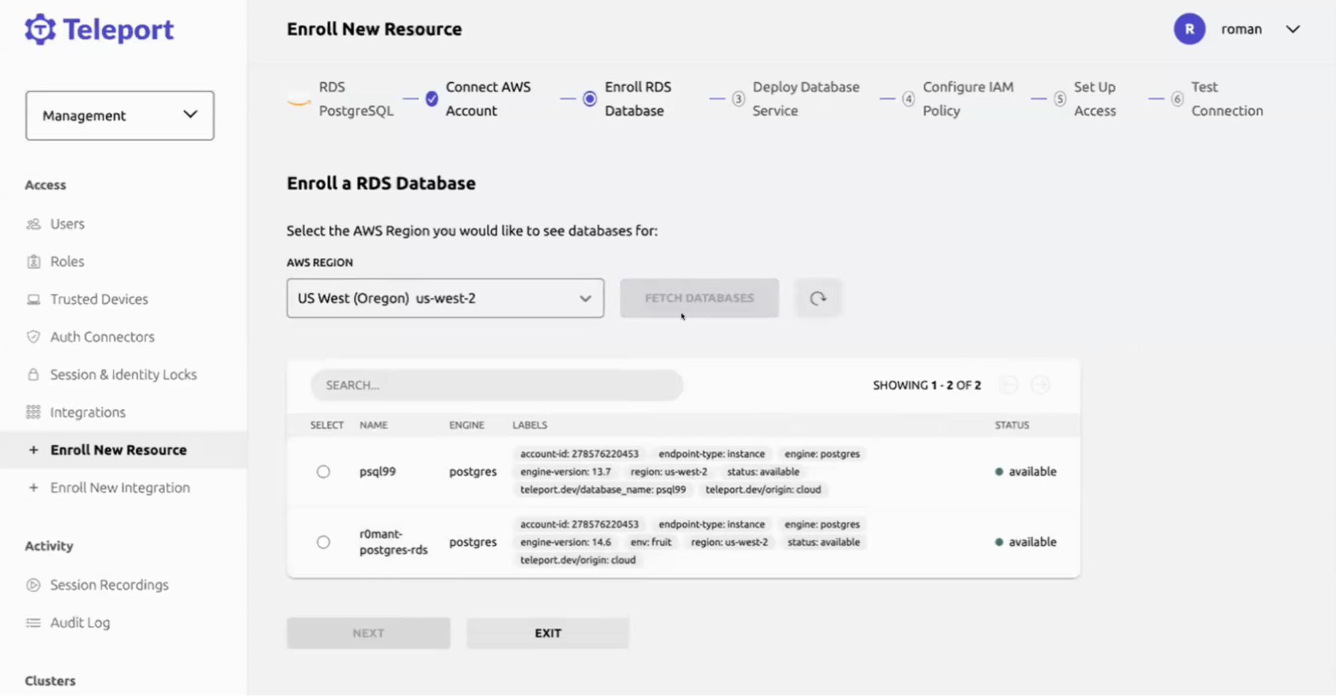Click the Teleport logo icon
1336x696 pixels.
tap(40, 29)
